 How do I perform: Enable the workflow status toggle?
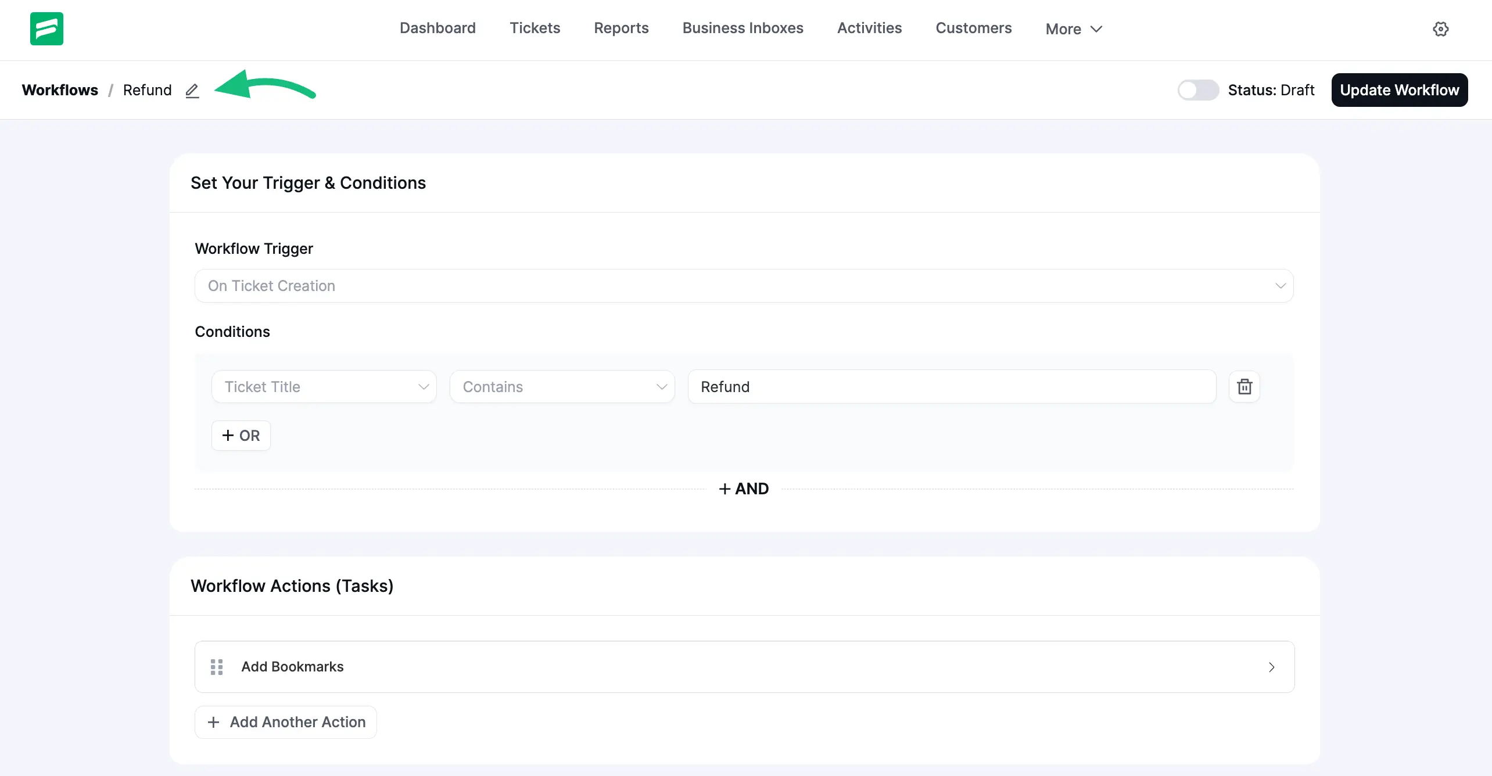[1198, 90]
